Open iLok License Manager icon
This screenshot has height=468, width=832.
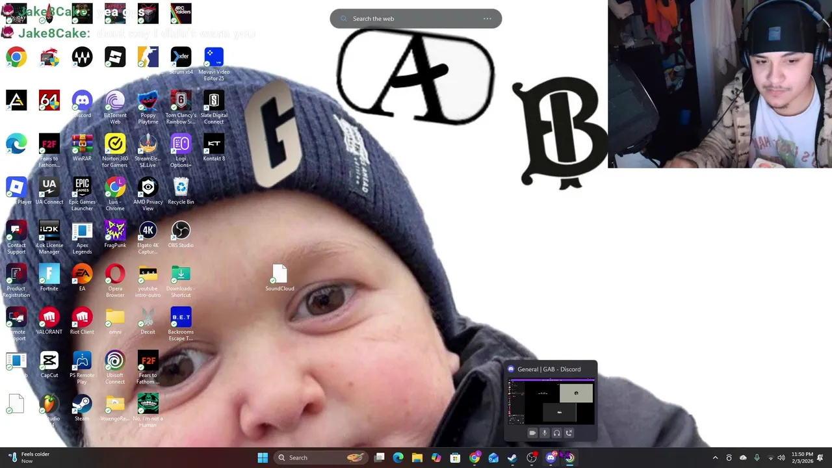49,238
